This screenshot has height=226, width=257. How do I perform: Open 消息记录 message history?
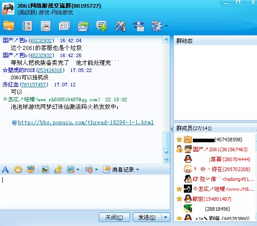[119, 169]
